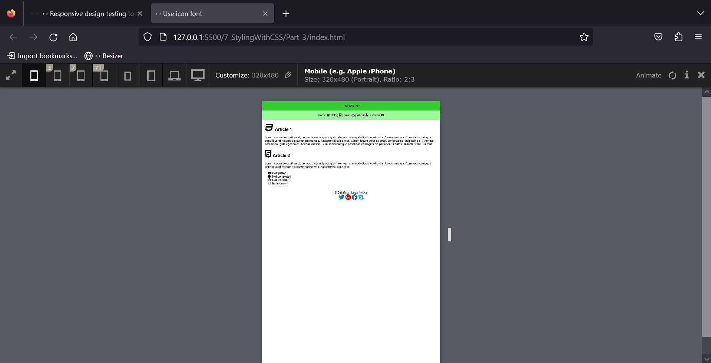Select the desktop monitor preset in Resizer
Image resolution: width=711 pixels, height=363 pixels.
[198, 75]
